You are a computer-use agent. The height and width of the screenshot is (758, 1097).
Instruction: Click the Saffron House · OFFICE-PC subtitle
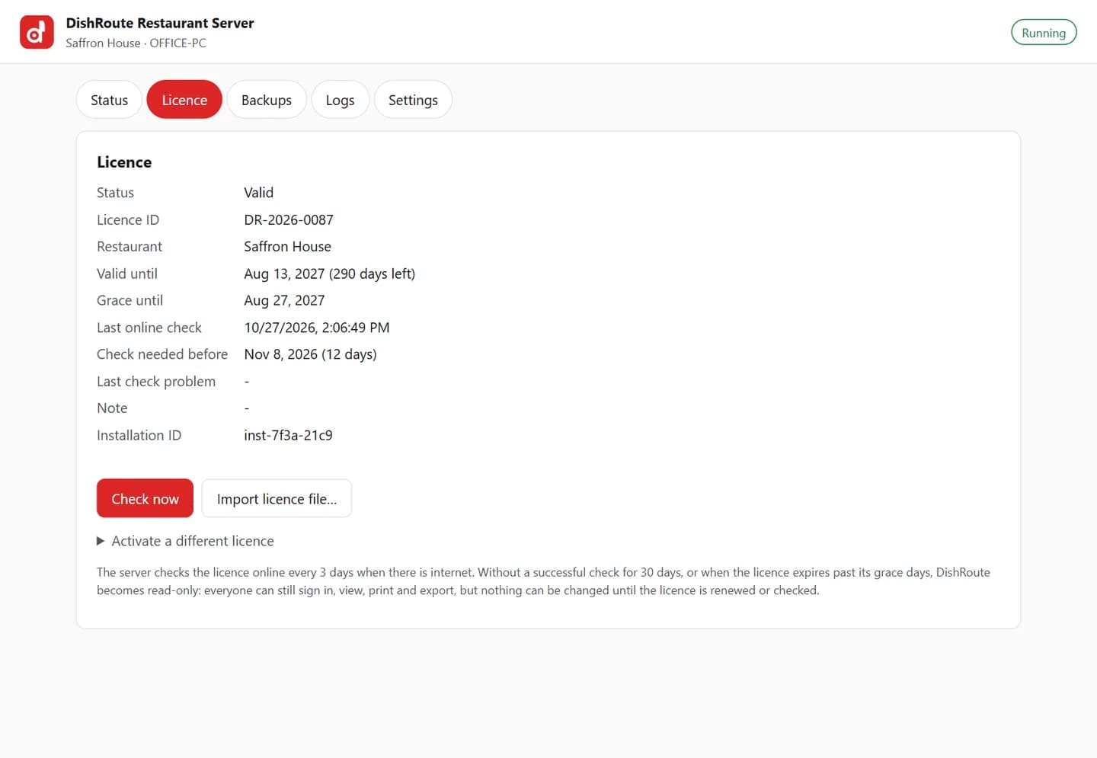coord(136,43)
